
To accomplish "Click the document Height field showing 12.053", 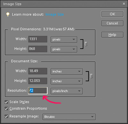I will coord(38,81).
